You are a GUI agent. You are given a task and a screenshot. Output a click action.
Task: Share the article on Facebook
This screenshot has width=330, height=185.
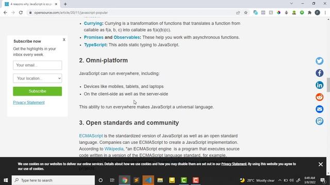click(320, 73)
